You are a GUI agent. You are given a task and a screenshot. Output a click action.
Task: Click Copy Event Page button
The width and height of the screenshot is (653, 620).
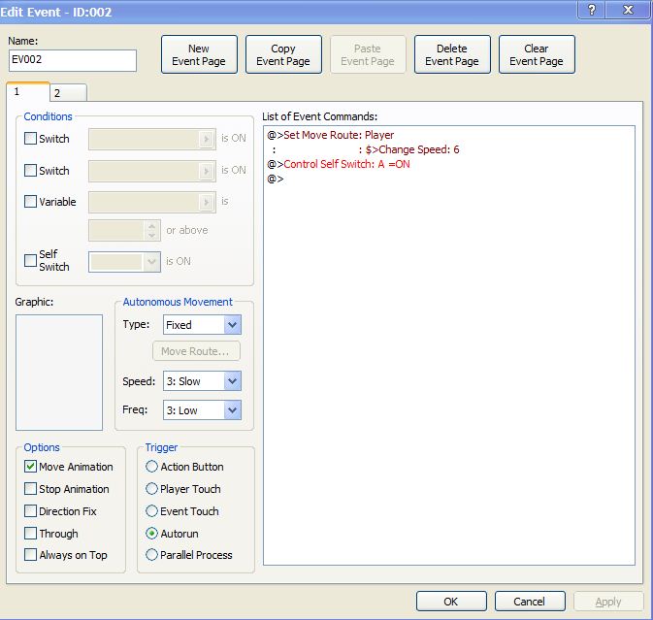pos(283,54)
